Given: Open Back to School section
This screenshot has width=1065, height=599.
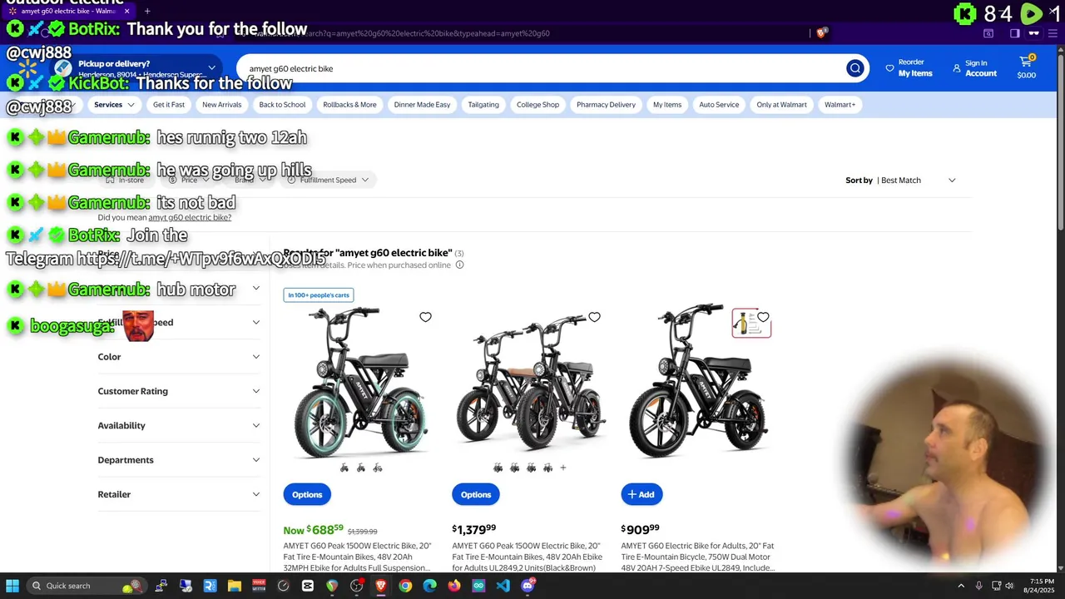Looking at the screenshot, I should (x=282, y=105).
